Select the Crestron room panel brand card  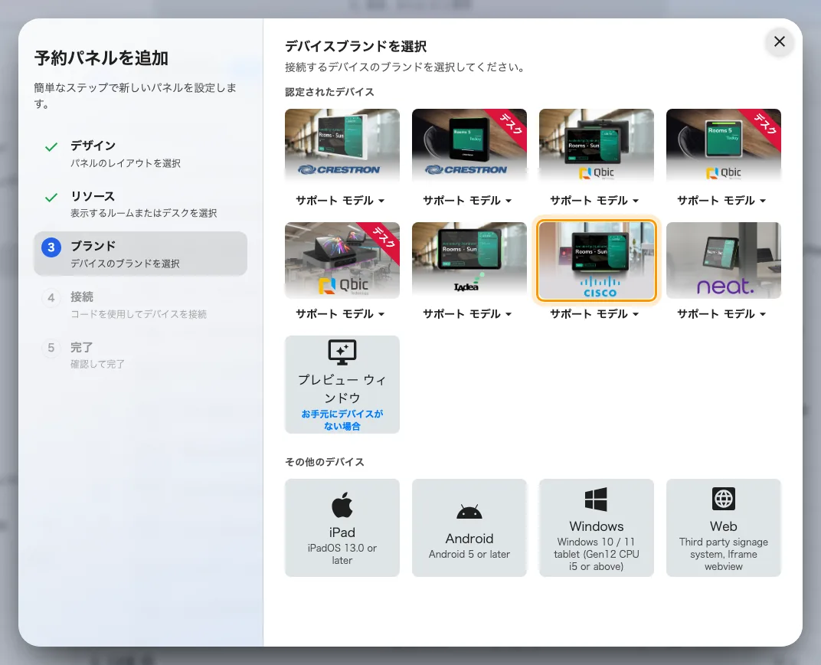342,146
